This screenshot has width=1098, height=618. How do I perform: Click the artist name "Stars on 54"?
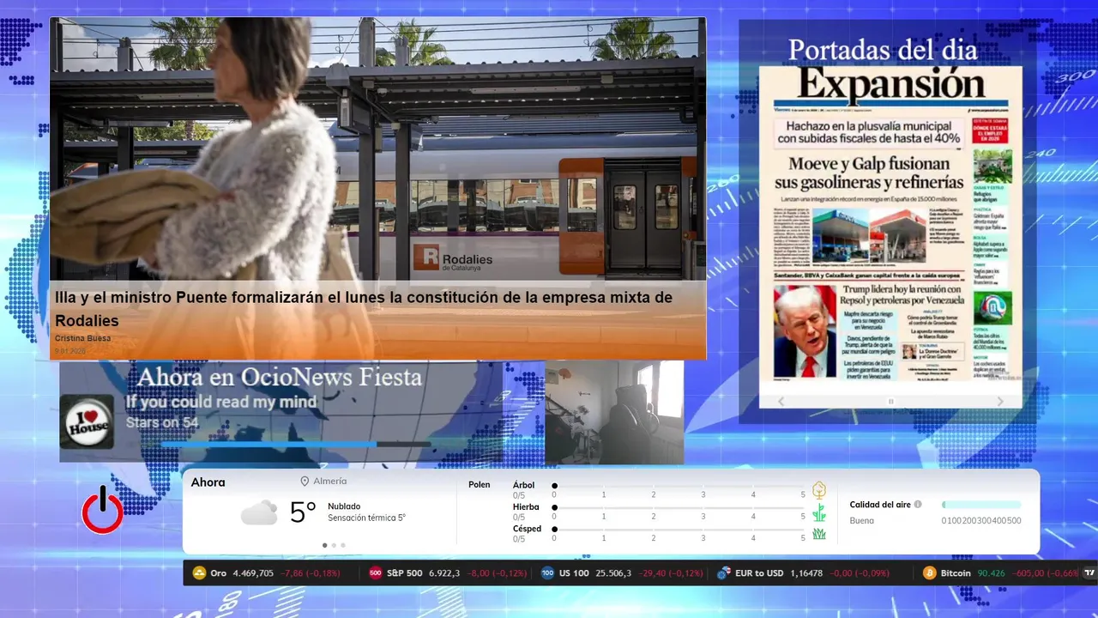coord(162,422)
